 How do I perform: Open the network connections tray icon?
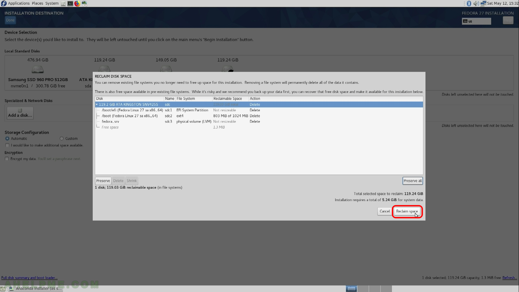tap(483, 4)
